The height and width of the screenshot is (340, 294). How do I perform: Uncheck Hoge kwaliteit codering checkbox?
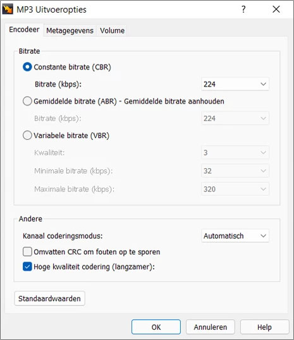pyautogui.click(x=27, y=267)
